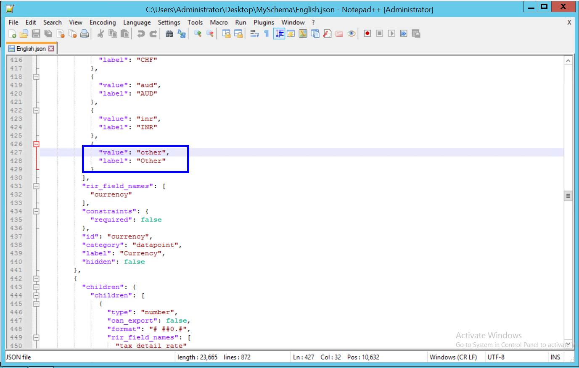Viewport: 579px width, 368px height.
Task: Click the UTF-8 encoding status field
Action: [x=496, y=357]
